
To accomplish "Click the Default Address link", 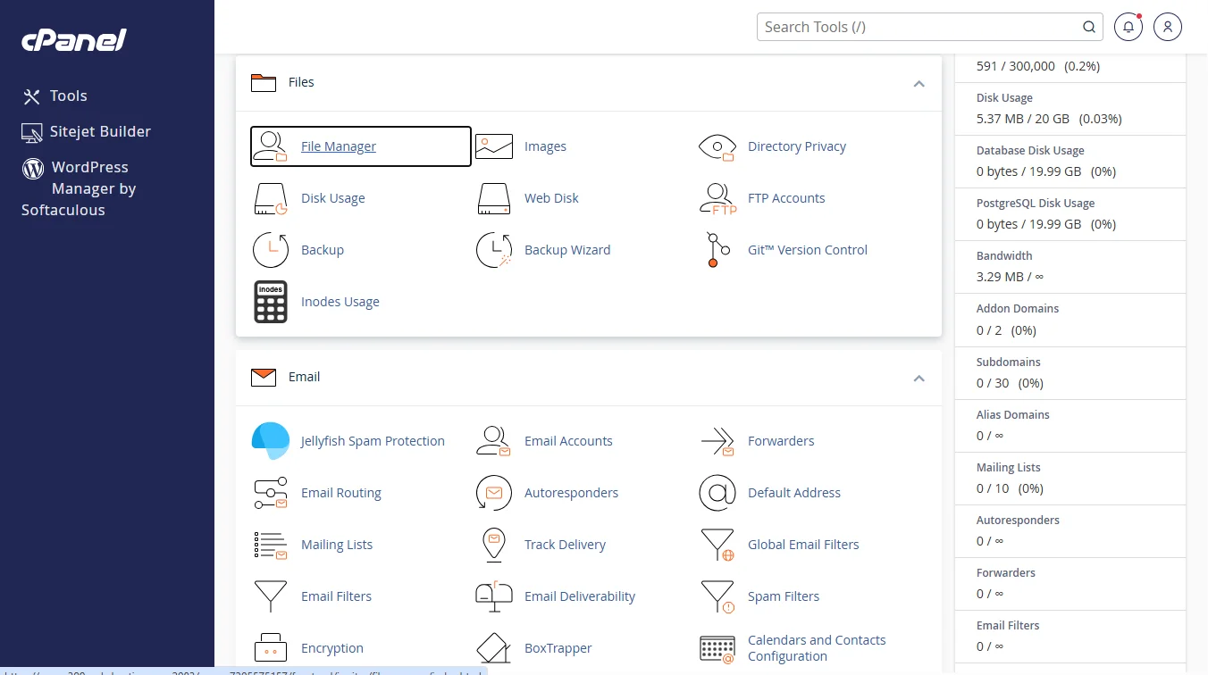I will (794, 493).
